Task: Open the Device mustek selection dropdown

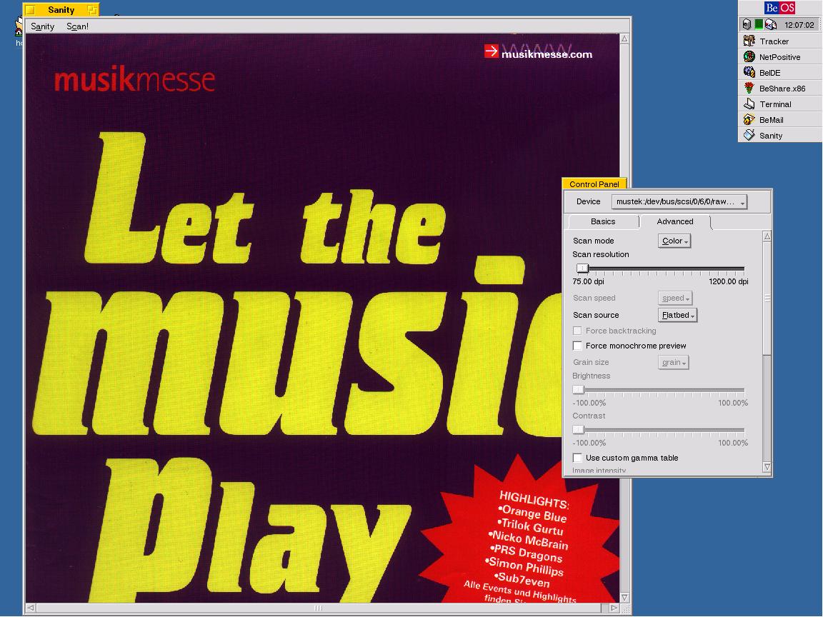Action: [x=679, y=202]
